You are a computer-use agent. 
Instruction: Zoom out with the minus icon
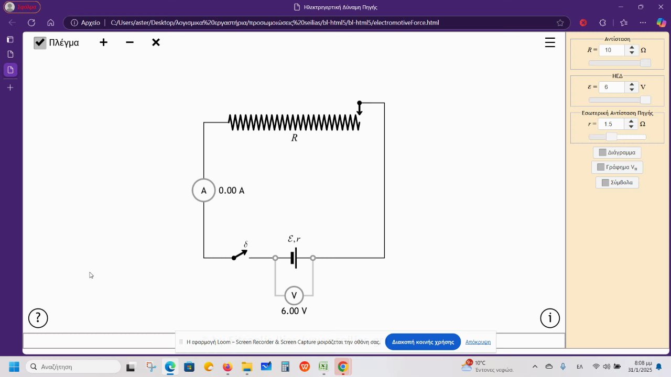pos(130,42)
